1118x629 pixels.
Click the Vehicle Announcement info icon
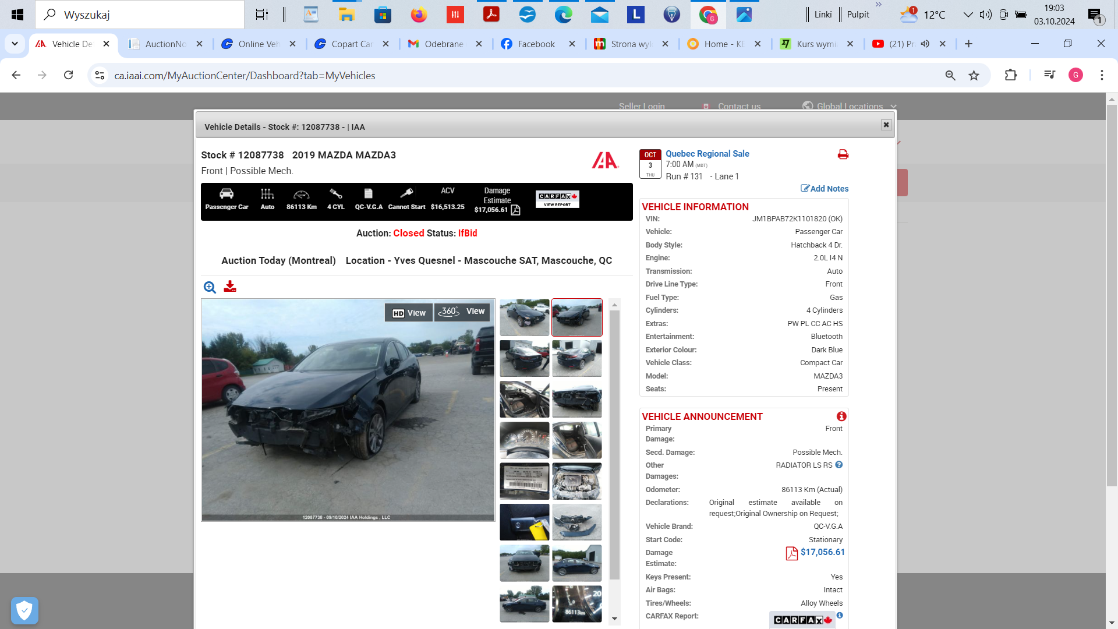coord(841,416)
